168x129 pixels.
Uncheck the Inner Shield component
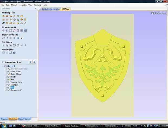[7, 71]
